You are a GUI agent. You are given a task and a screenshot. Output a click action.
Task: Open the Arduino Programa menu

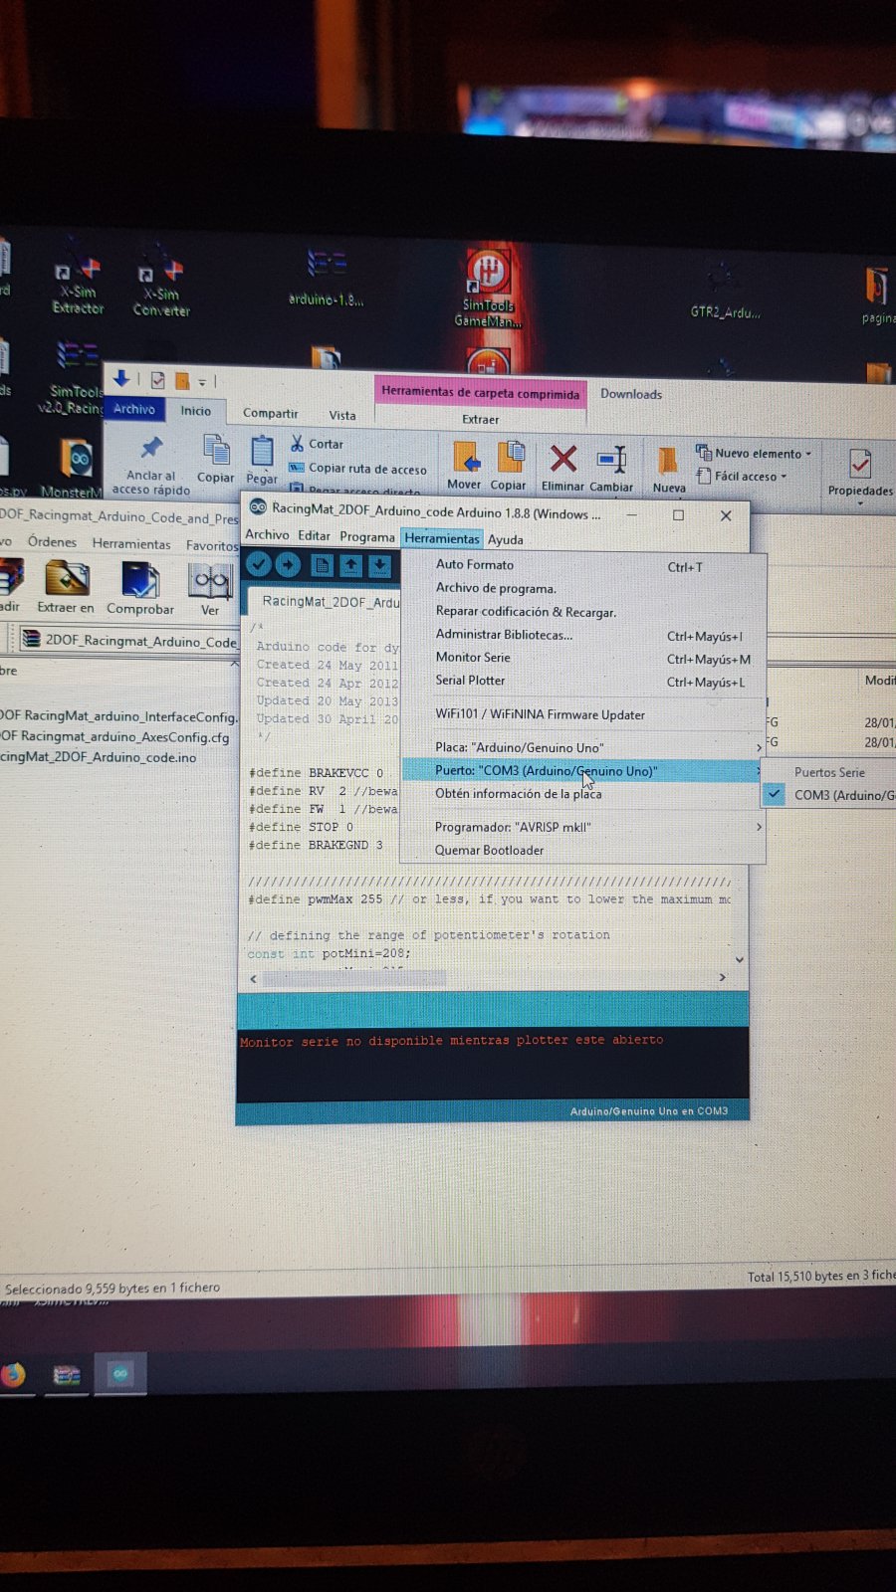(x=367, y=537)
